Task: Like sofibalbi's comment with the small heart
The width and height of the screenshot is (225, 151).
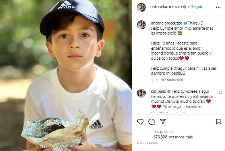Action: click(220, 93)
